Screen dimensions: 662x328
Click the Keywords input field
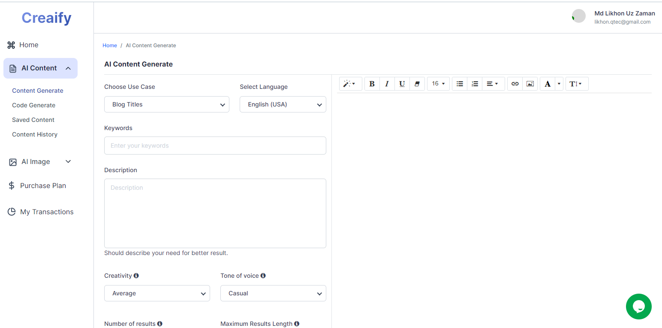tap(215, 146)
